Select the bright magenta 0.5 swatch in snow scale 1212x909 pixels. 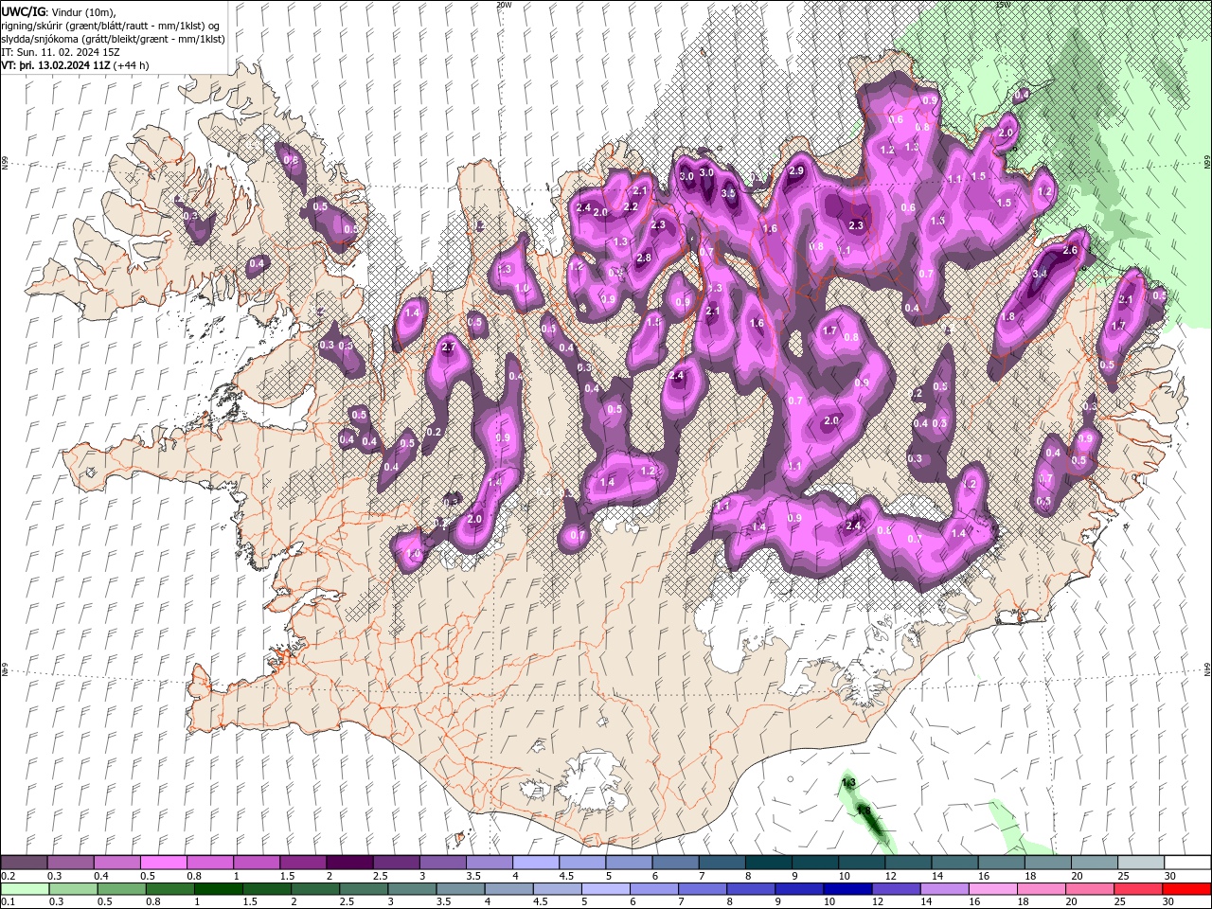[x=164, y=863]
